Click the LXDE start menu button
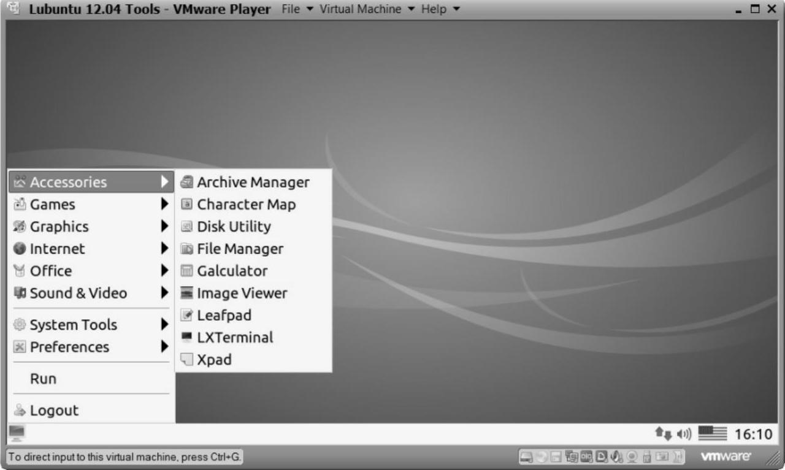Image resolution: width=785 pixels, height=470 pixels. pos(16,433)
